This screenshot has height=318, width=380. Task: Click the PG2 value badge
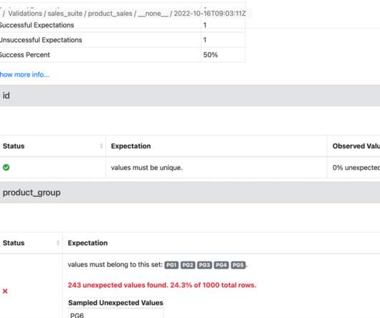pyautogui.click(x=188, y=265)
